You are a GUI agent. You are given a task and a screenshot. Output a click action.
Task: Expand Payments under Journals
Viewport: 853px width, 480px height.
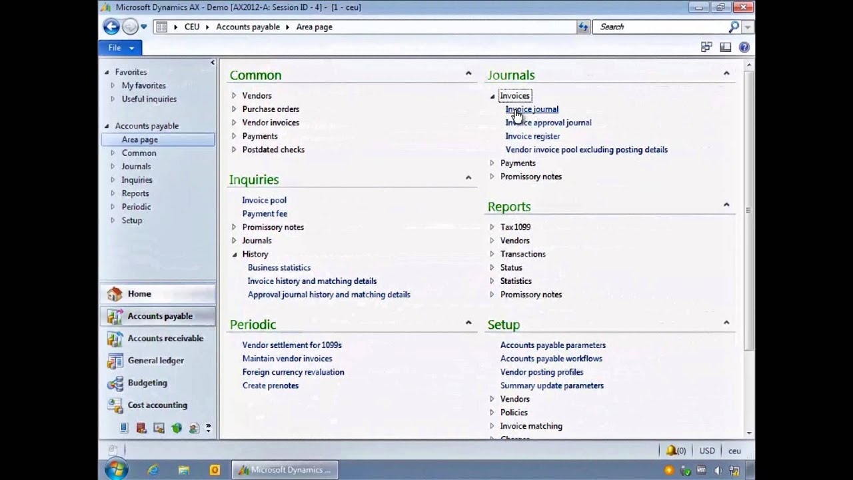point(492,163)
